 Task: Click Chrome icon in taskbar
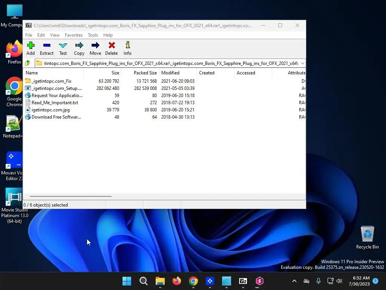pyautogui.click(x=193, y=281)
